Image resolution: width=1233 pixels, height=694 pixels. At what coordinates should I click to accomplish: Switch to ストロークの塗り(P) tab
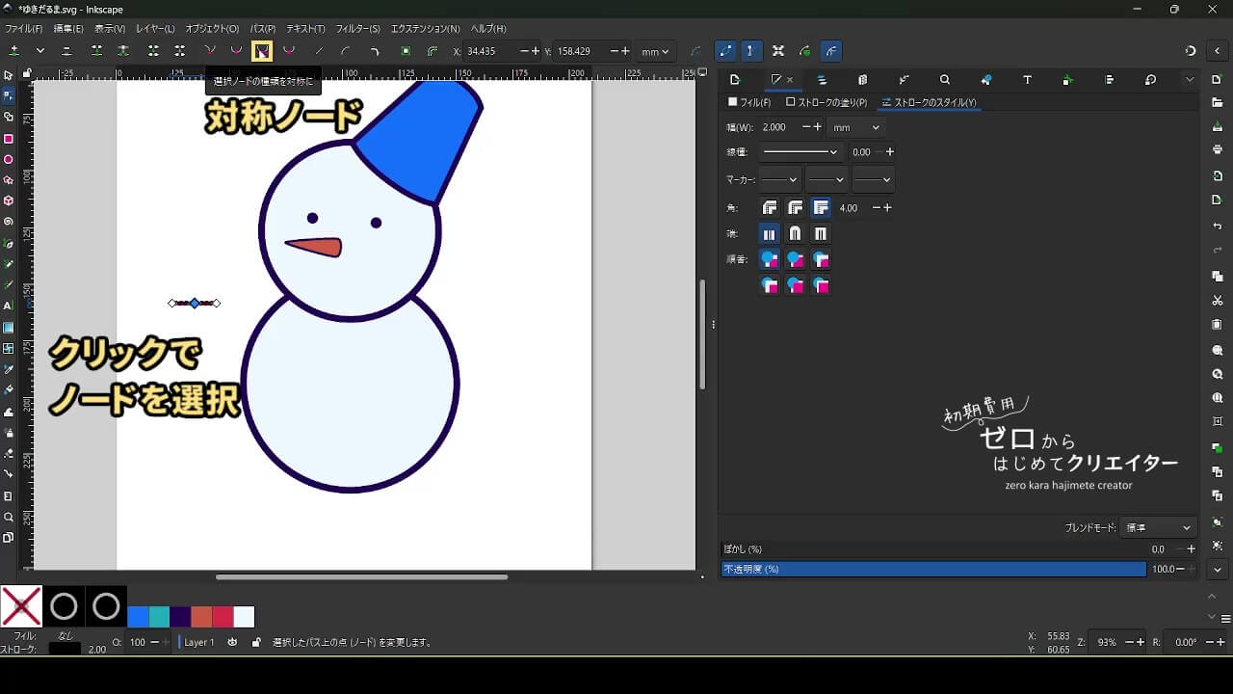[826, 102]
